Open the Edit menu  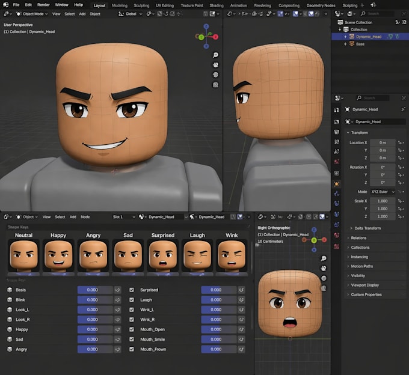point(28,5)
